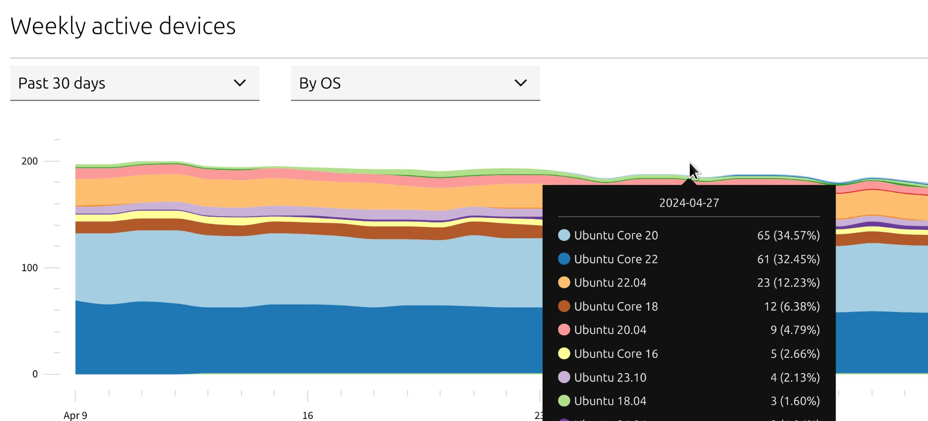Open the By OS grouping dropdown
The height and width of the screenshot is (421, 928).
(415, 83)
